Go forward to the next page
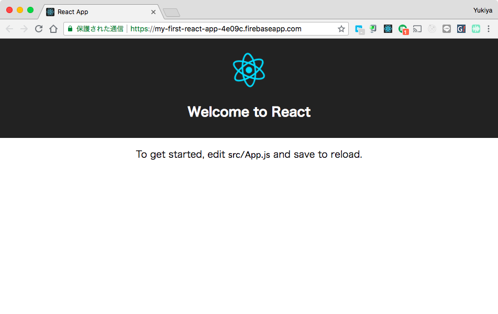This screenshot has width=498, height=314. click(x=24, y=29)
